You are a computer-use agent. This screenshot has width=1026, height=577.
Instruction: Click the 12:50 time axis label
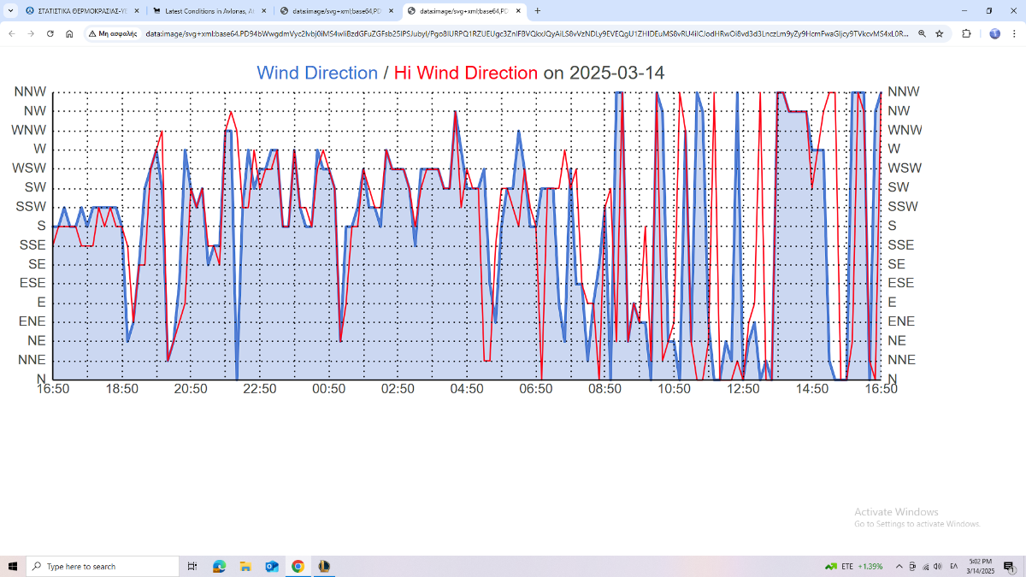(743, 389)
